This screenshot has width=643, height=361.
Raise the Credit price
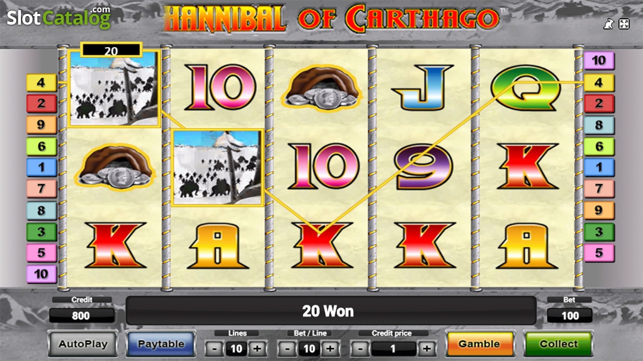tap(427, 349)
